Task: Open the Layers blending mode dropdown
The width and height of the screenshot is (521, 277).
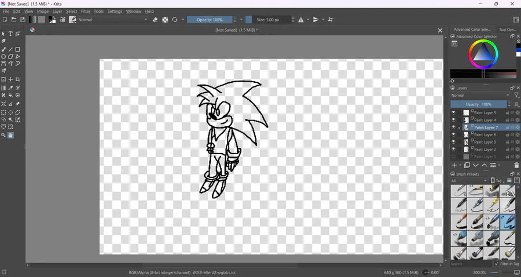Action: point(480,95)
